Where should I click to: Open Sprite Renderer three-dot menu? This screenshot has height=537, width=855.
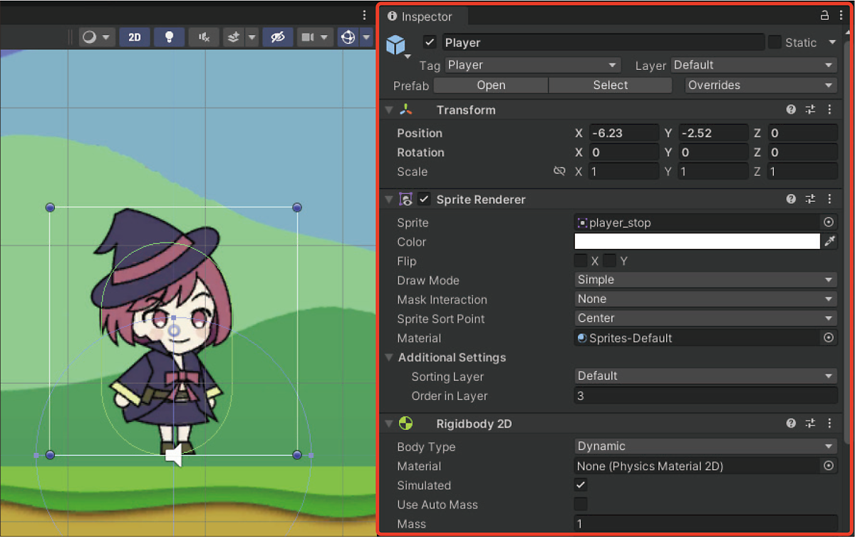[829, 200]
